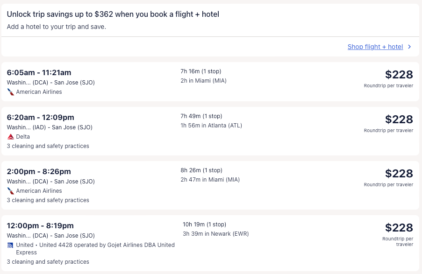Pick the 12:00pm - 8:19pm United flight
422x274 pixels.
pos(40,225)
